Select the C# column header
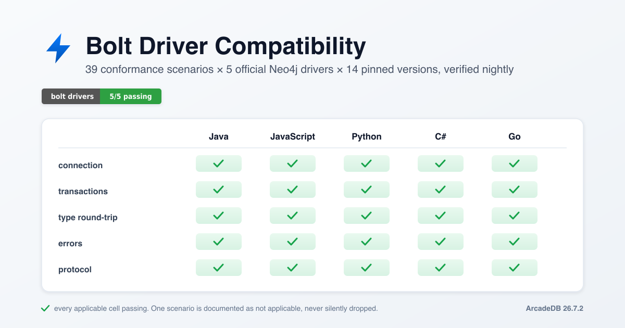The width and height of the screenshot is (625, 328). 441,136
